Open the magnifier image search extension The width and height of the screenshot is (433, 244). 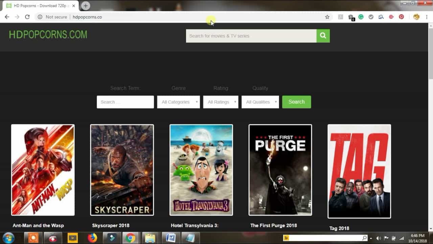(x=381, y=17)
